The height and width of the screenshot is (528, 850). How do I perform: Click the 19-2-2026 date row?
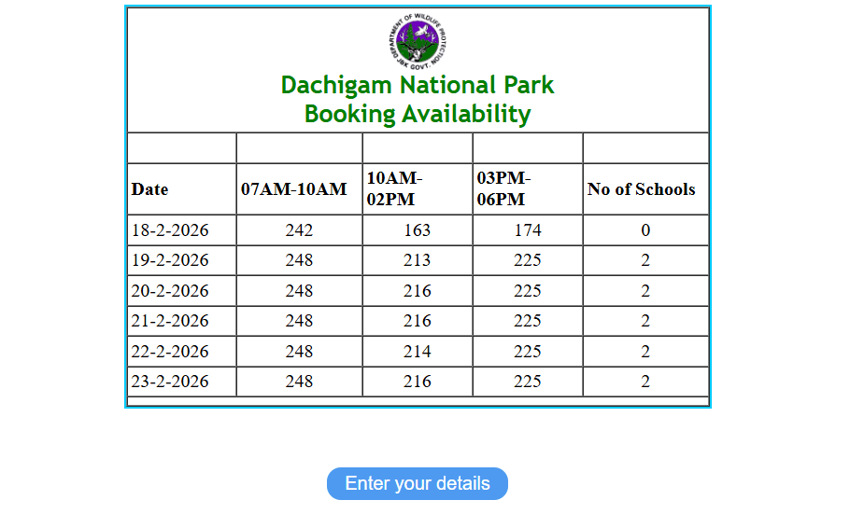pyautogui.click(x=170, y=260)
